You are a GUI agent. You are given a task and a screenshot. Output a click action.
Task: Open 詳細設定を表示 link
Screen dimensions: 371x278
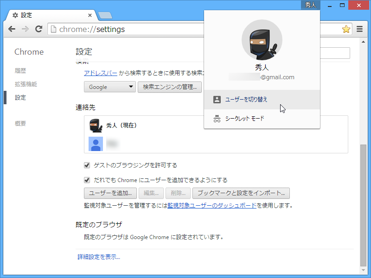pyautogui.click(x=99, y=257)
